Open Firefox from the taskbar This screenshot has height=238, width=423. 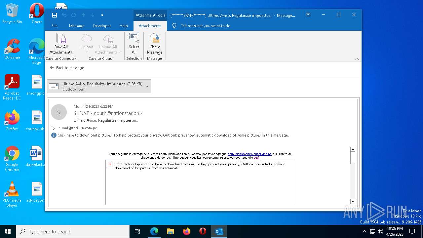coord(187,231)
